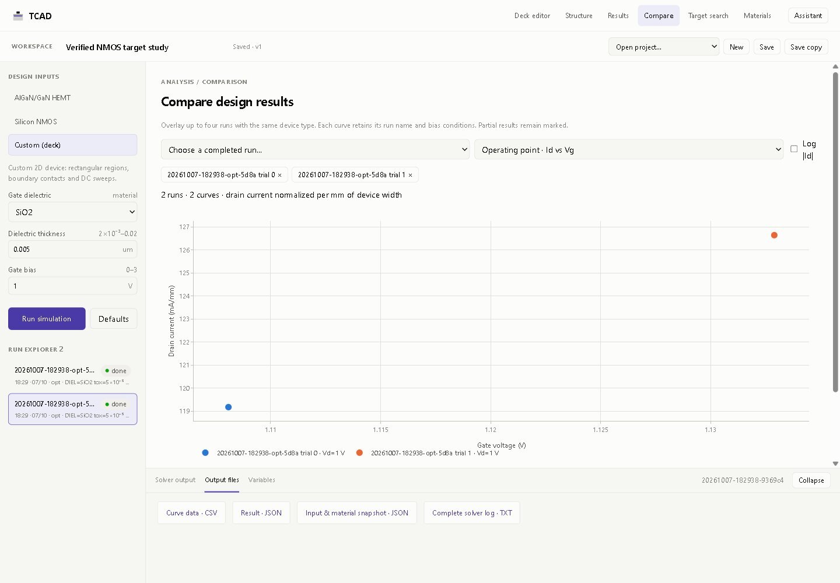Reset inputs with Defaults button
This screenshot has height=583, width=840.
coord(114,319)
